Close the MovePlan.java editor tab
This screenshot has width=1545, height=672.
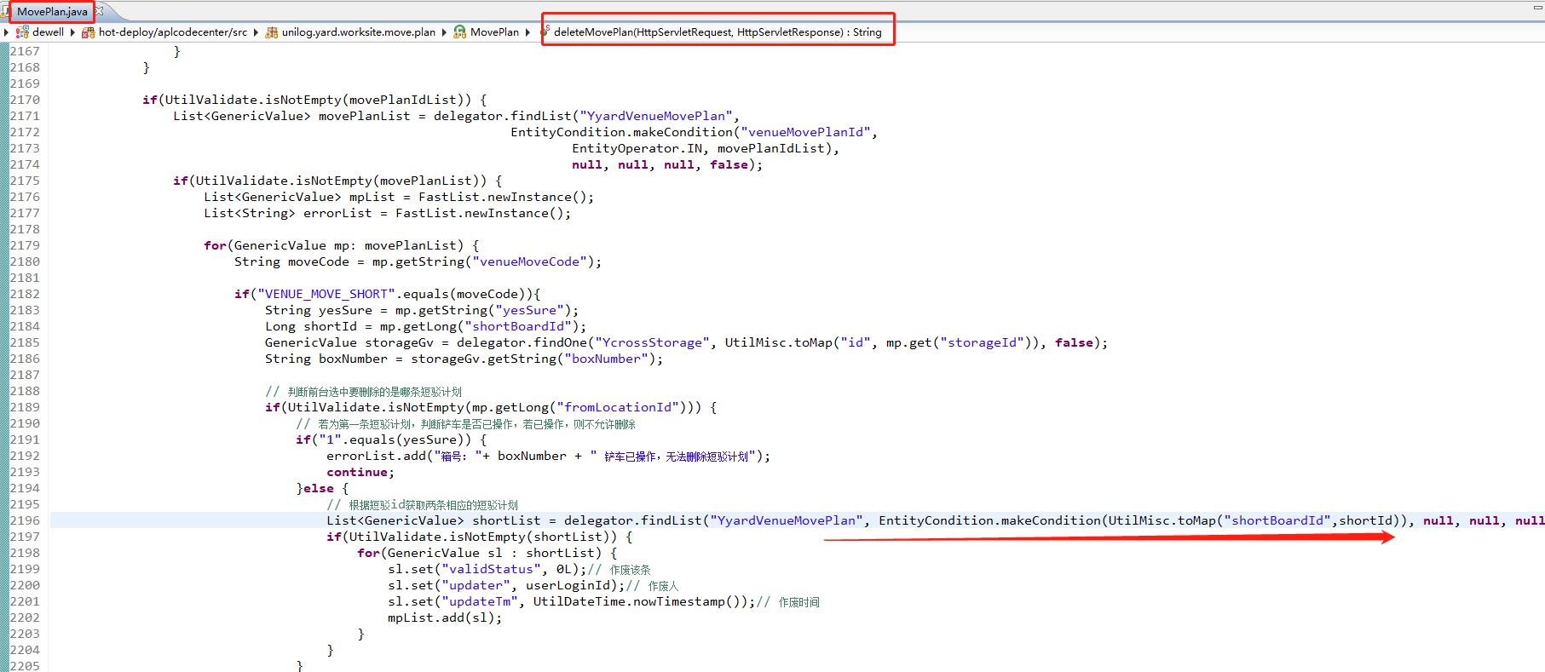click(100, 11)
